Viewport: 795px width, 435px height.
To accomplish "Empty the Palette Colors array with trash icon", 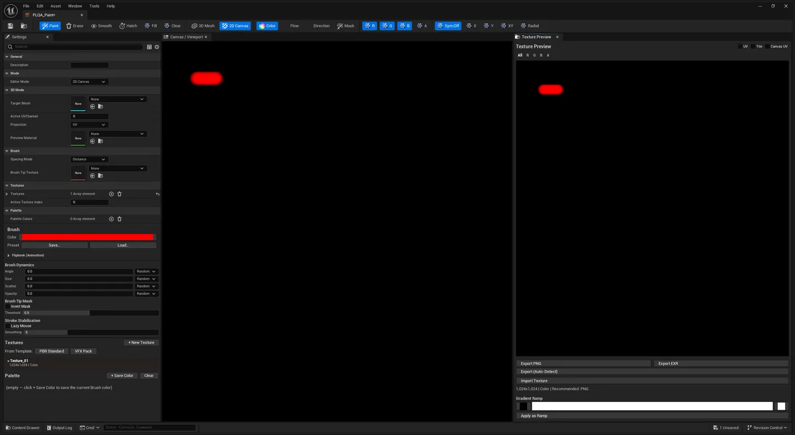I will (x=119, y=219).
